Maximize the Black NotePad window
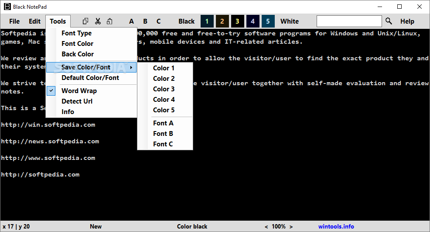The height and width of the screenshot is (232, 430). coord(399,7)
